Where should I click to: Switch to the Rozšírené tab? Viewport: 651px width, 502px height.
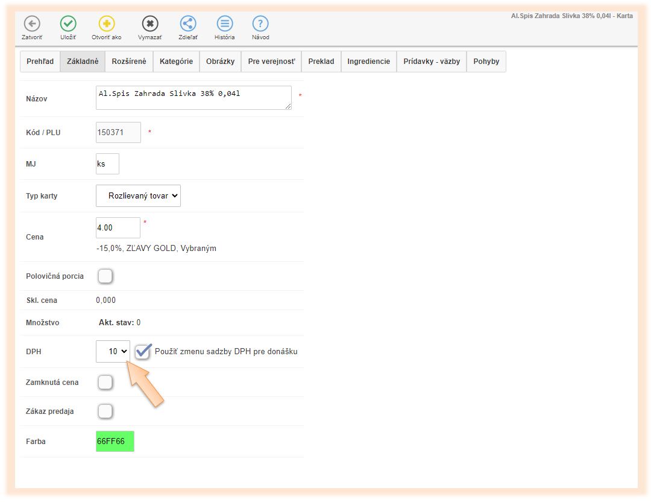(129, 62)
